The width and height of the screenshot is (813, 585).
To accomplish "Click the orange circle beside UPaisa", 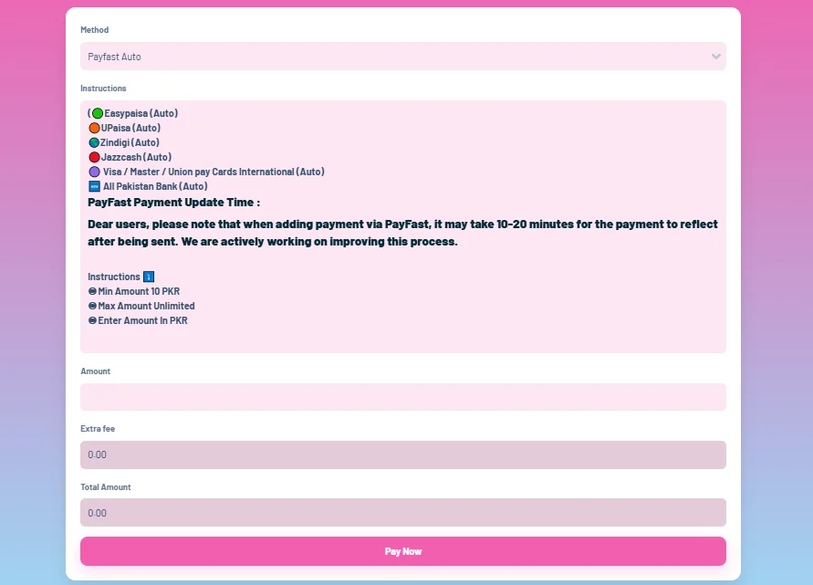I will [94, 128].
